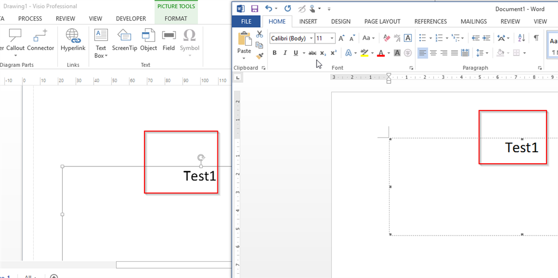Image resolution: width=558 pixels, height=278 pixels.
Task: Click the ScreenTip button in Visio
Action: (125, 40)
